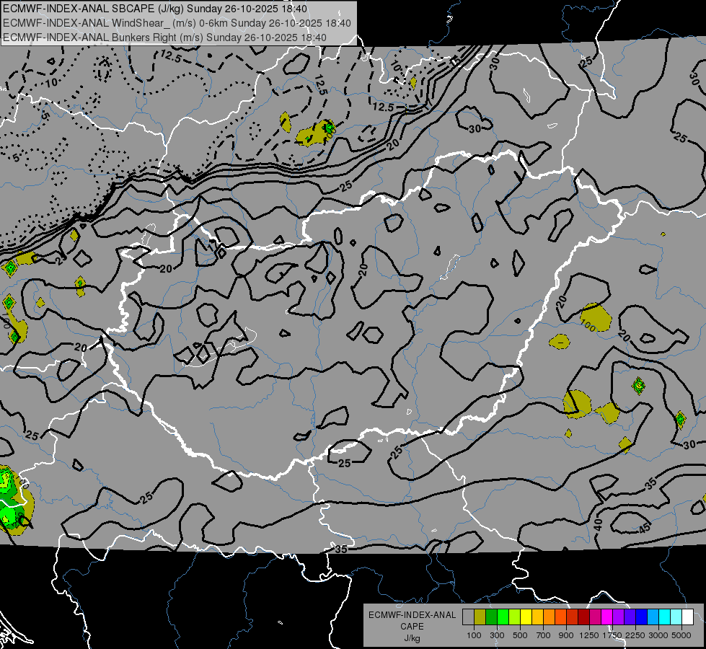Click the Bunkers Right (m/s) title line
The image size is (706, 649).
coord(164,37)
